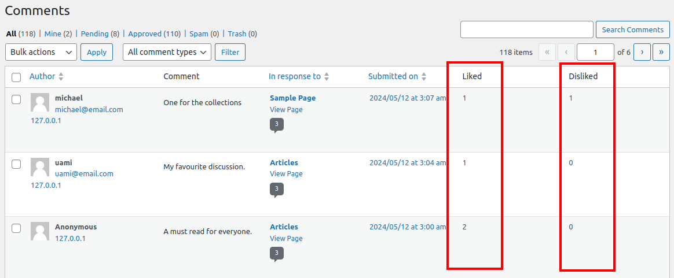The width and height of the screenshot is (674, 278).
Task: Open the 2024/05/12 at 3:00 am link
Action: coord(408,227)
